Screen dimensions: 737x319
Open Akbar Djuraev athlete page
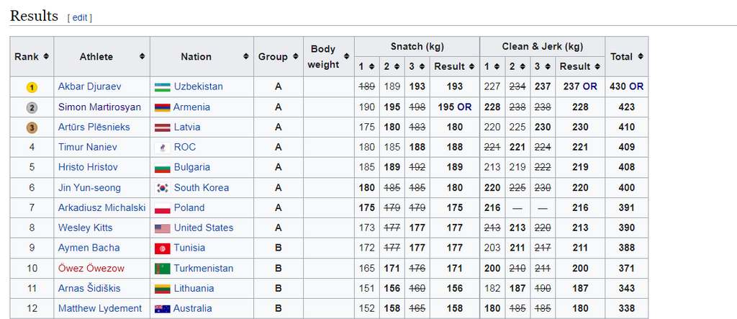pos(90,87)
